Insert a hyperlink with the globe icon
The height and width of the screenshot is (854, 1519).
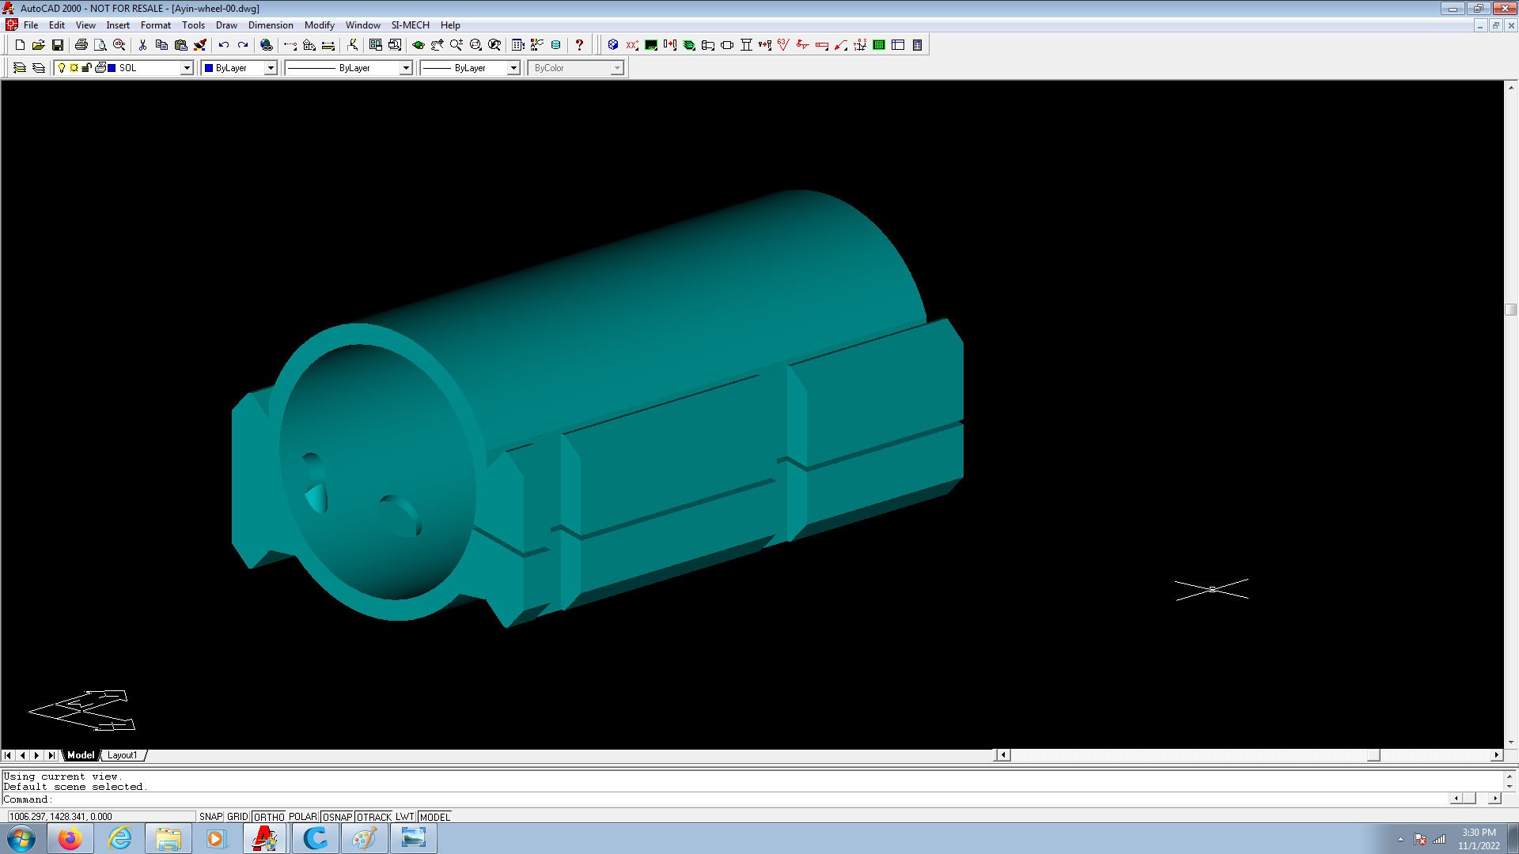267,45
